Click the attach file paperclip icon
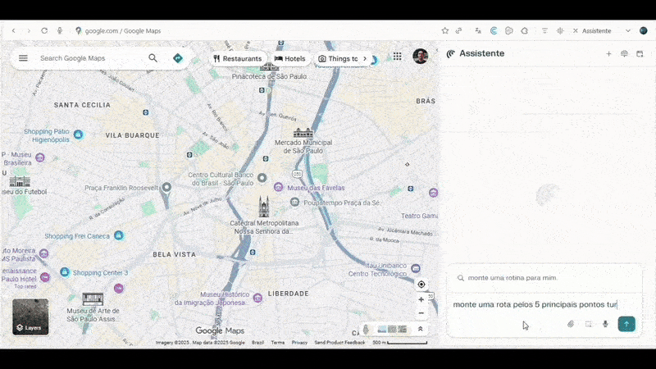The height and width of the screenshot is (369, 656). click(x=571, y=324)
